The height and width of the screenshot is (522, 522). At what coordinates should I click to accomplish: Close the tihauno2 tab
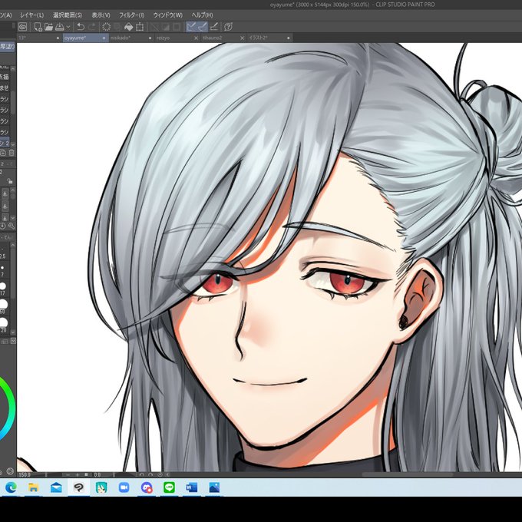243,38
